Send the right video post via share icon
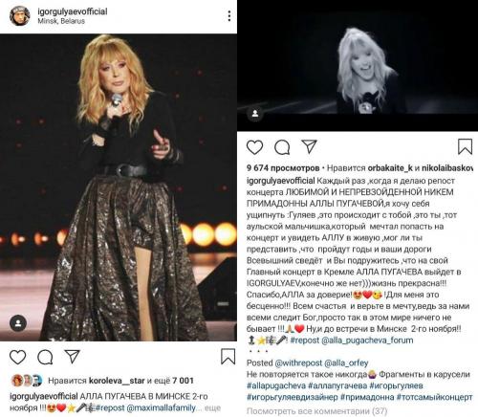 coord(309,146)
